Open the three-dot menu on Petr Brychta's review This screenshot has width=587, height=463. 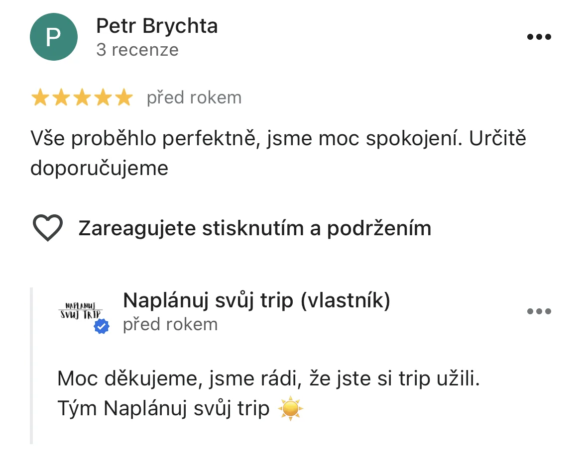(539, 37)
